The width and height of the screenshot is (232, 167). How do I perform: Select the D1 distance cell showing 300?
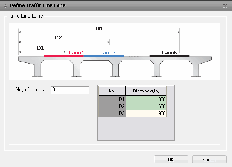coord(146,99)
